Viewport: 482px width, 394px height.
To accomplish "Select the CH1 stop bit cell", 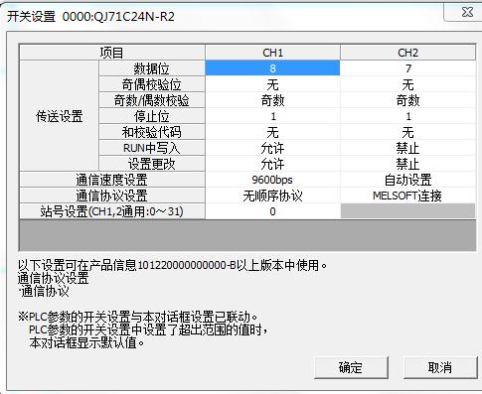I will tap(272, 116).
